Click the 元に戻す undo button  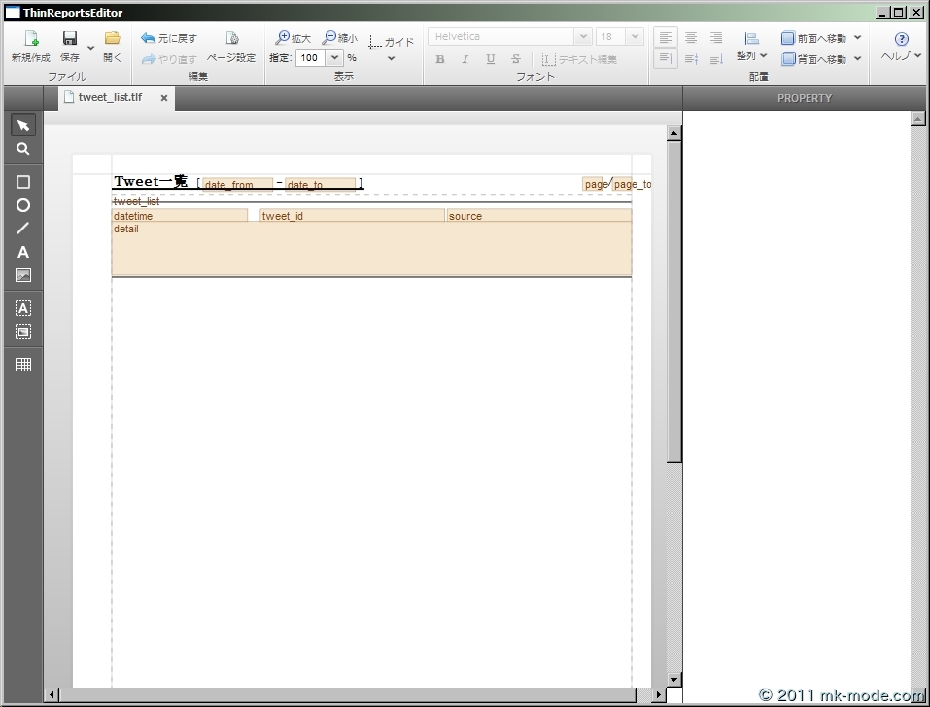169,38
